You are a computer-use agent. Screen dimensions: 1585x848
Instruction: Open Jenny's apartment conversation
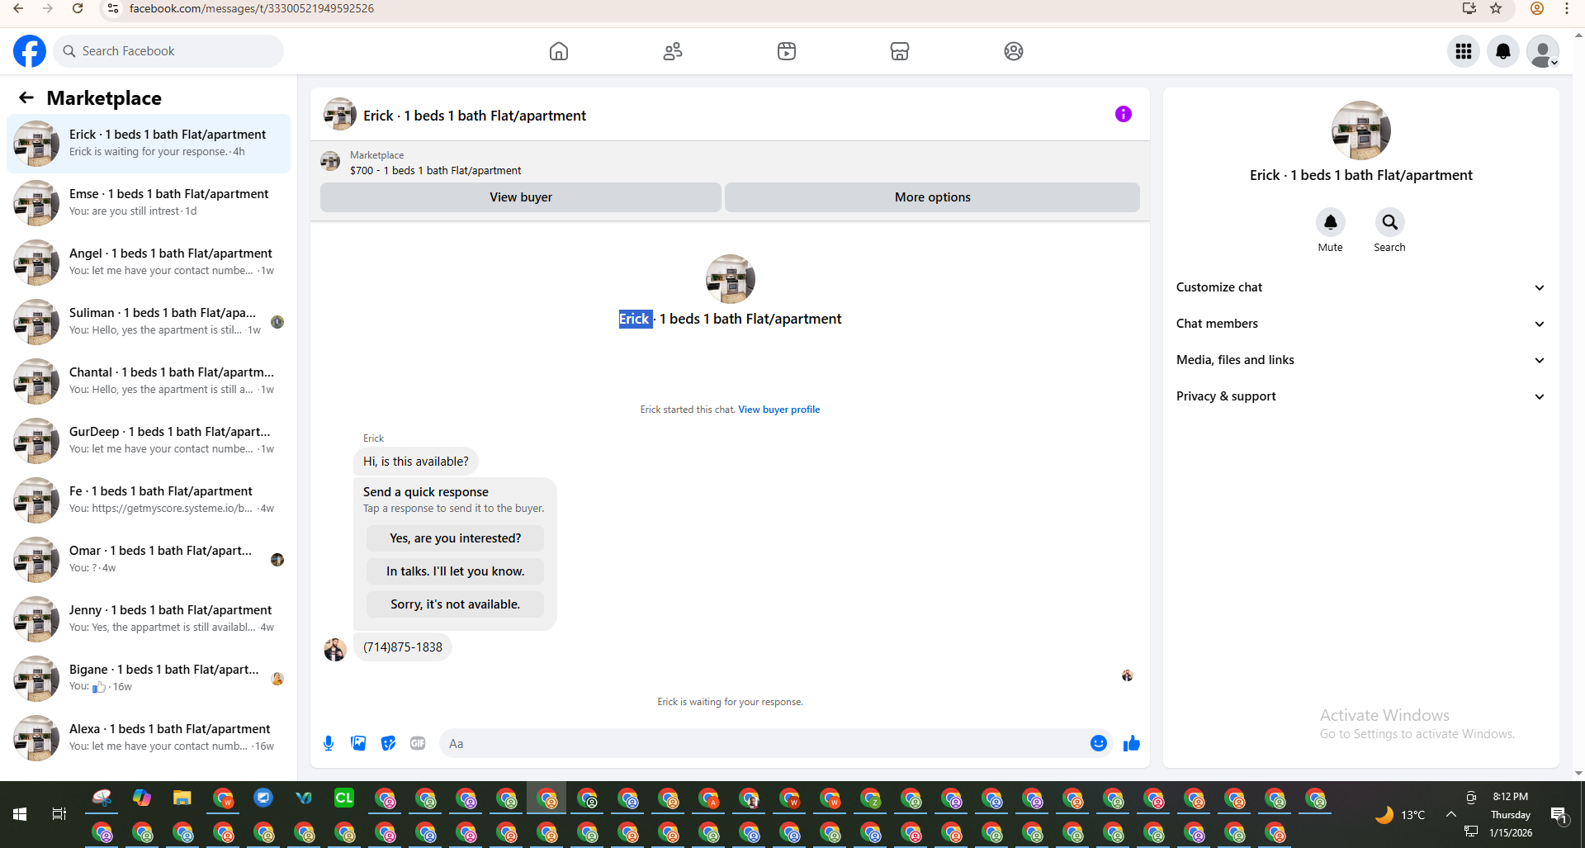click(x=149, y=619)
